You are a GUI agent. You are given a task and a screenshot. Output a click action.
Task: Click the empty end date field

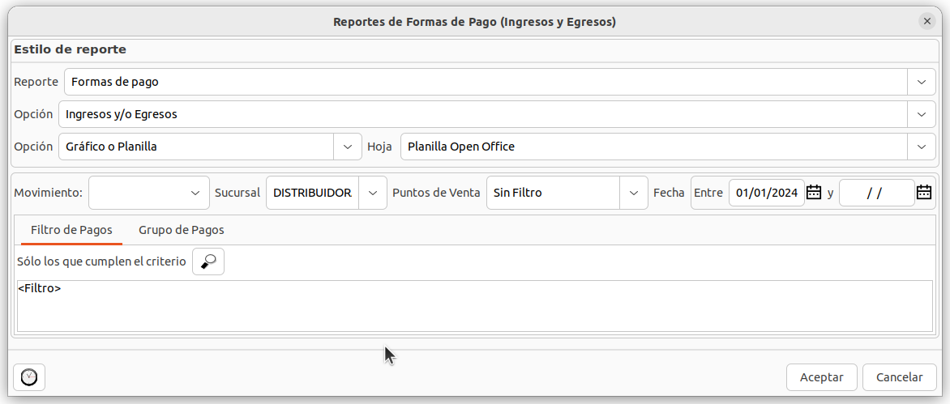875,193
